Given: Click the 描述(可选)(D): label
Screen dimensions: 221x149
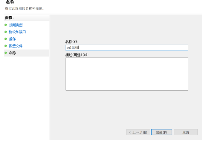Looking at the screenshot, I should [77, 55].
